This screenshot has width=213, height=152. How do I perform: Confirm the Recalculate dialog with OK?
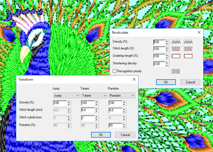point(166,82)
